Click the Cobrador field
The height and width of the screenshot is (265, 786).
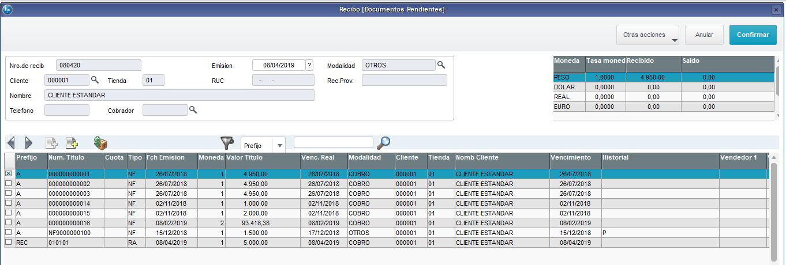tap(165, 110)
